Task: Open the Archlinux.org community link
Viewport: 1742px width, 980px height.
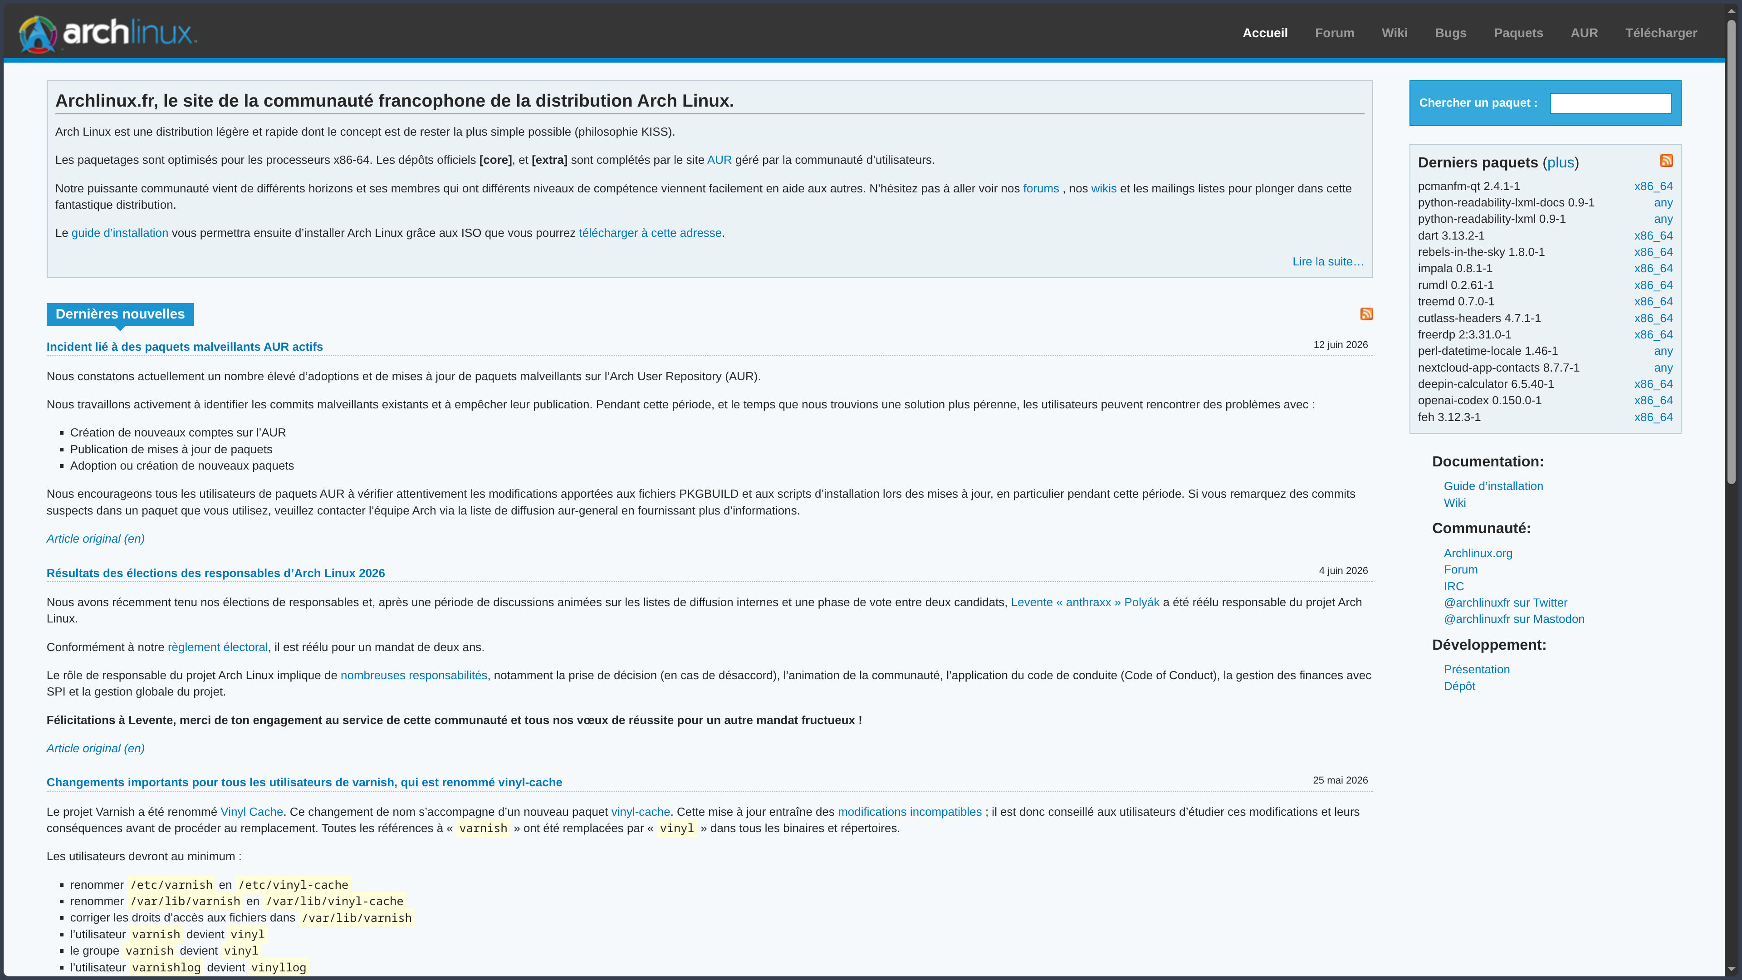Action: pos(1478,553)
